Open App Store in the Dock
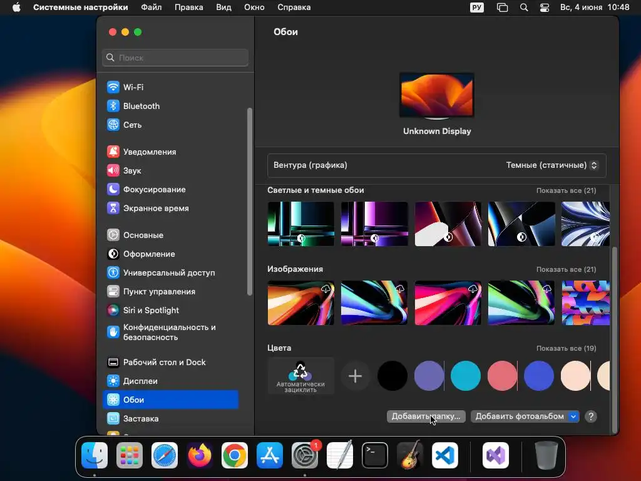The image size is (641, 481). 270,455
